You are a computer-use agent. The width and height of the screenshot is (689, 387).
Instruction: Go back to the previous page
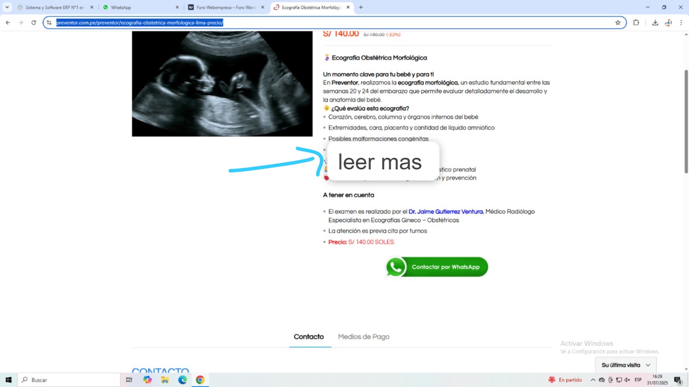pyautogui.click(x=8, y=23)
